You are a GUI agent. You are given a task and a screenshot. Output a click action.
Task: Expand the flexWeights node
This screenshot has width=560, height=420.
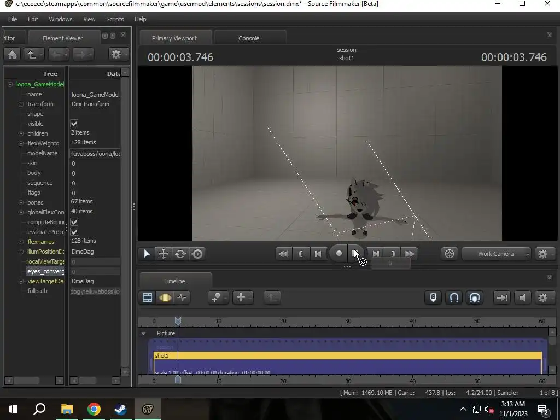(x=21, y=143)
